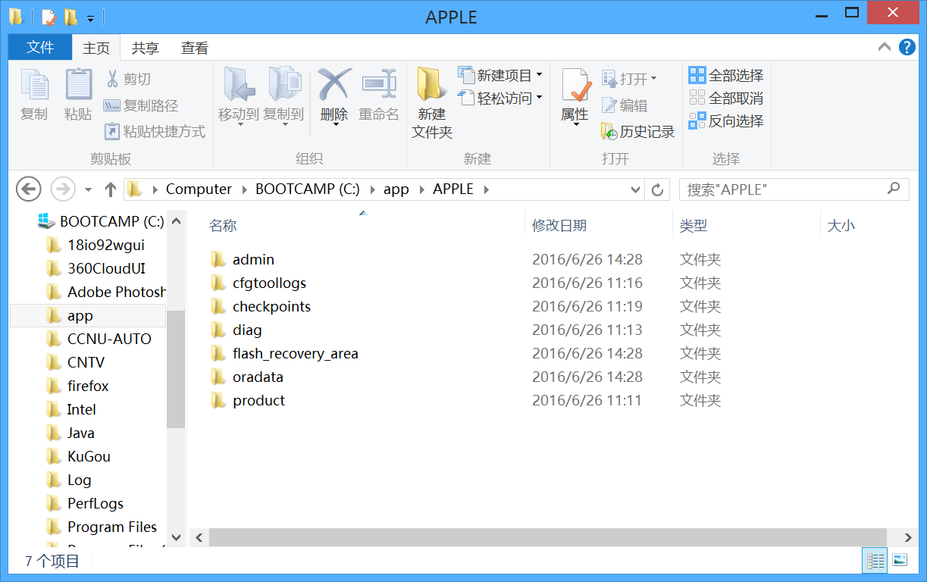Click quick access properties icon in title bar
The width and height of the screenshot is (927, 582).
pos(48,17)
